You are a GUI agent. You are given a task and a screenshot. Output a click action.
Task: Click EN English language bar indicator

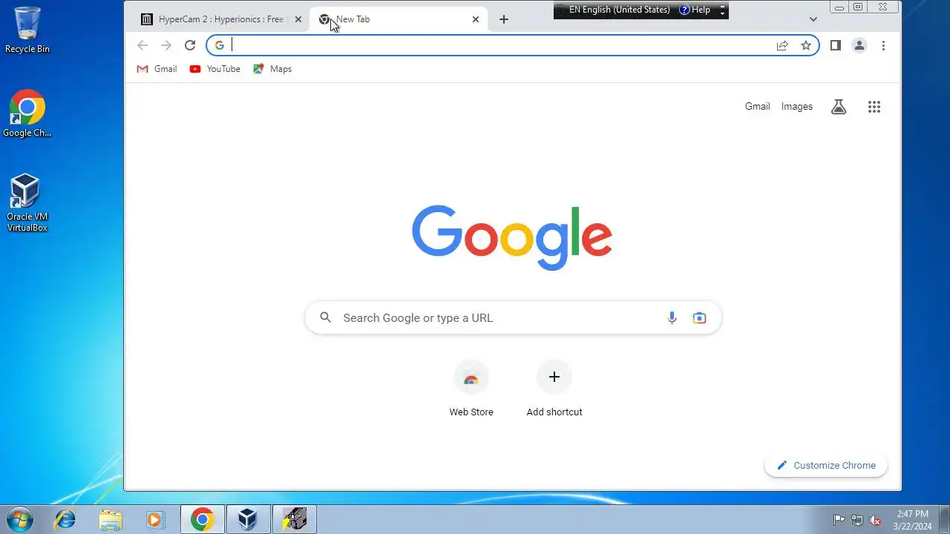point(619,10)
